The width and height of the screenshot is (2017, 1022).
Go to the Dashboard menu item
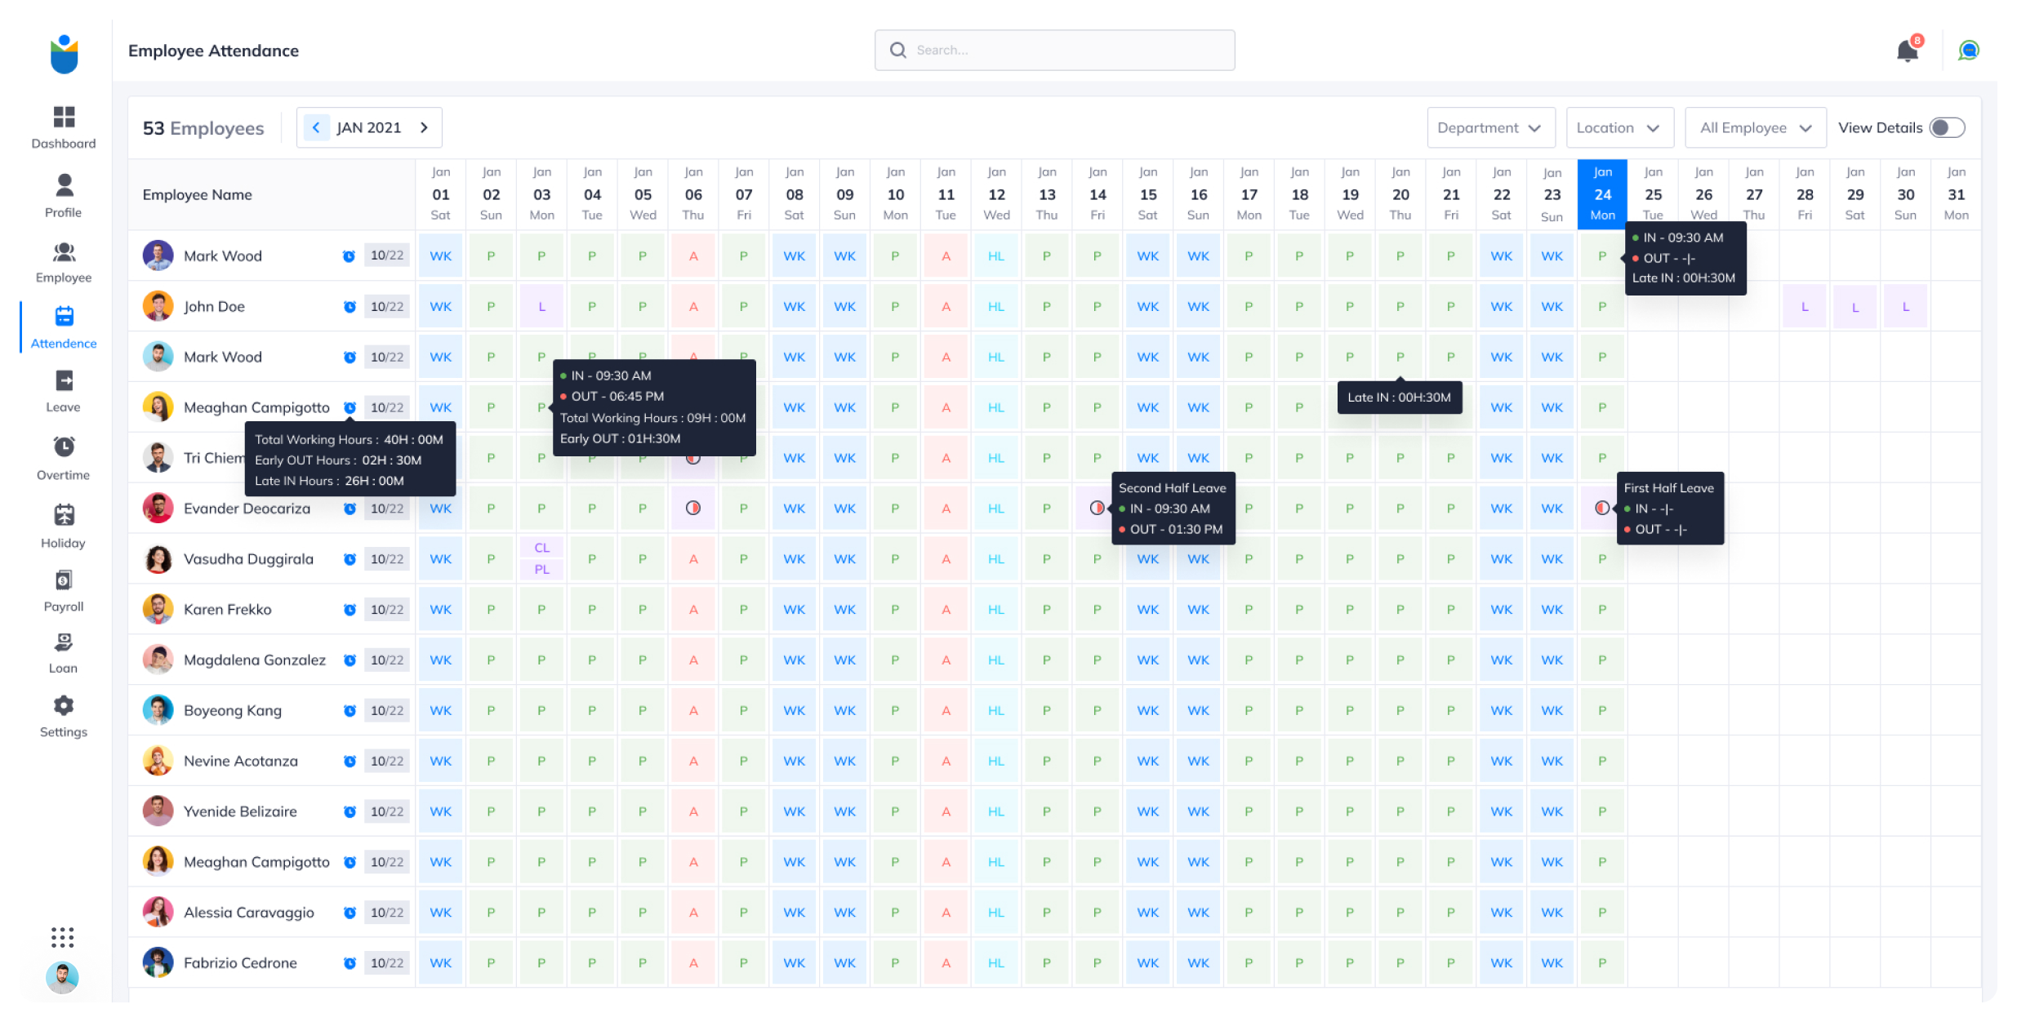pos(64,127)
